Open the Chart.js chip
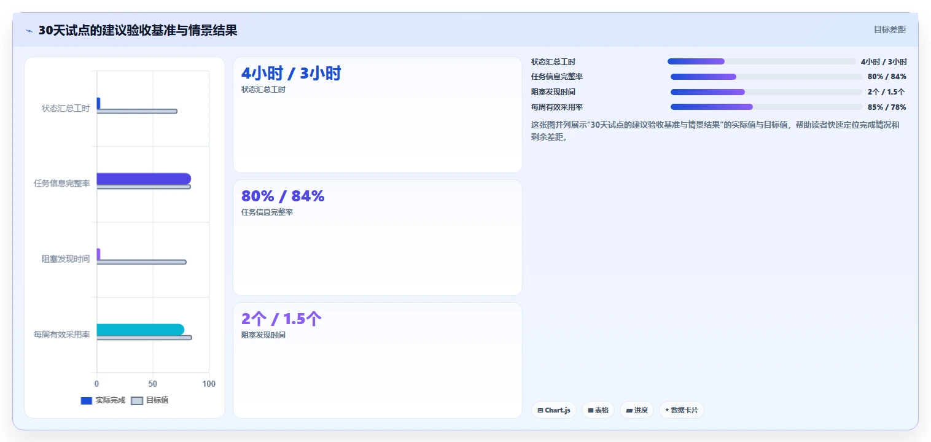931x442 pixels. tap(553, 410)
